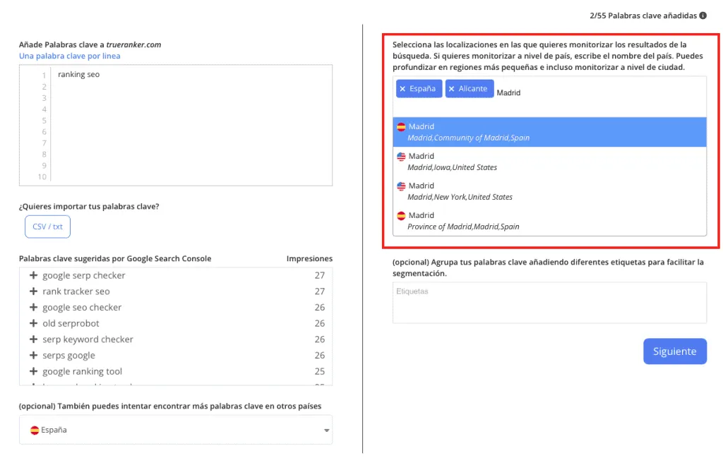
Task: Click the CSV / txt import button
Action: coord(47,227)
